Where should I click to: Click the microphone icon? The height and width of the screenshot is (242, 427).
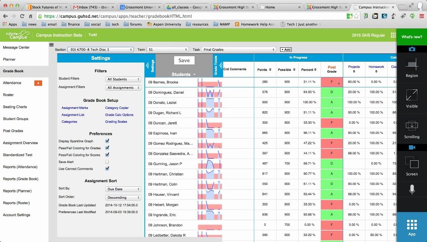(x=412, y=190)
